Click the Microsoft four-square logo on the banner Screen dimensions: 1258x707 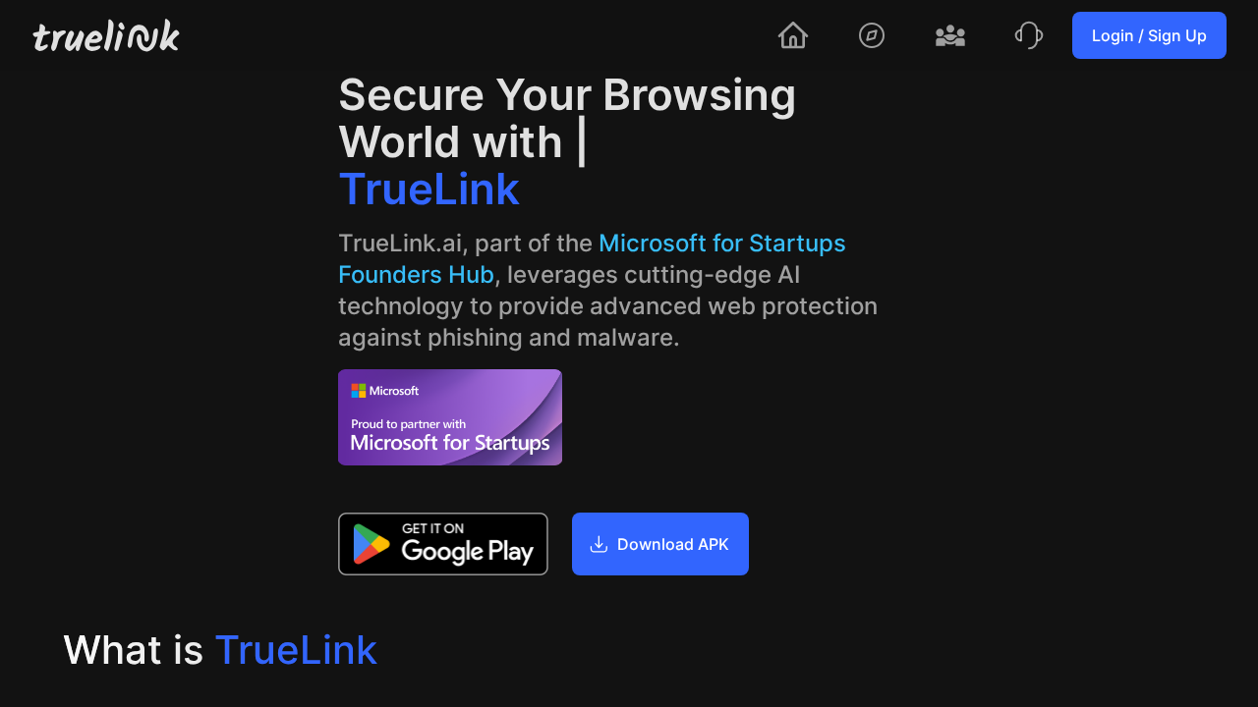click(360, 390)
